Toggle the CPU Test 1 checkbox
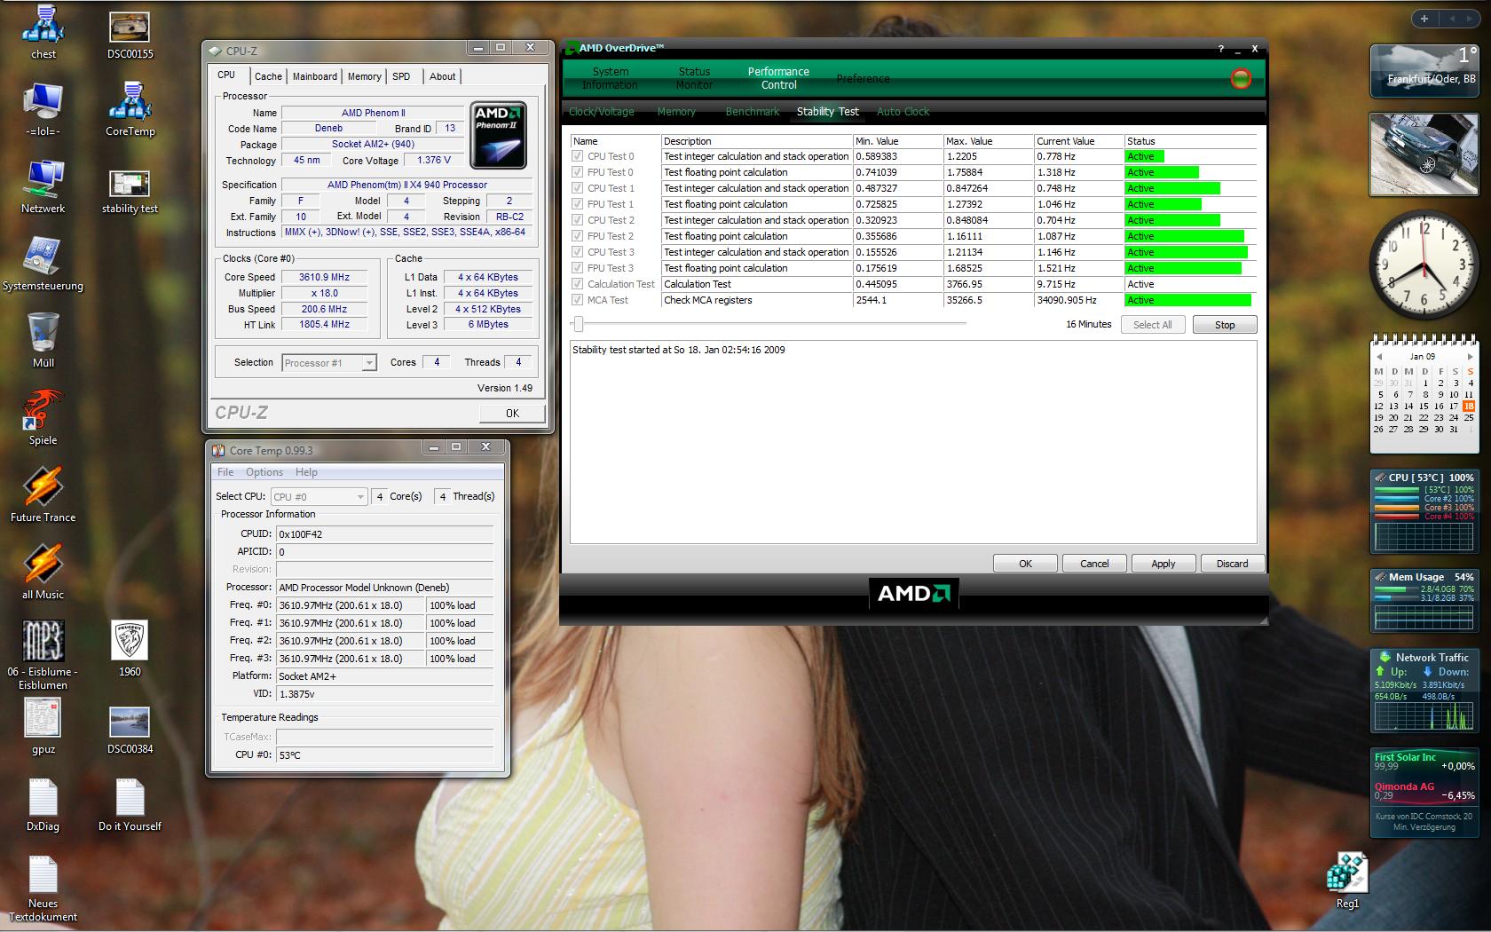The width and height of the screenshot is (1491, 932). [578, 188]
